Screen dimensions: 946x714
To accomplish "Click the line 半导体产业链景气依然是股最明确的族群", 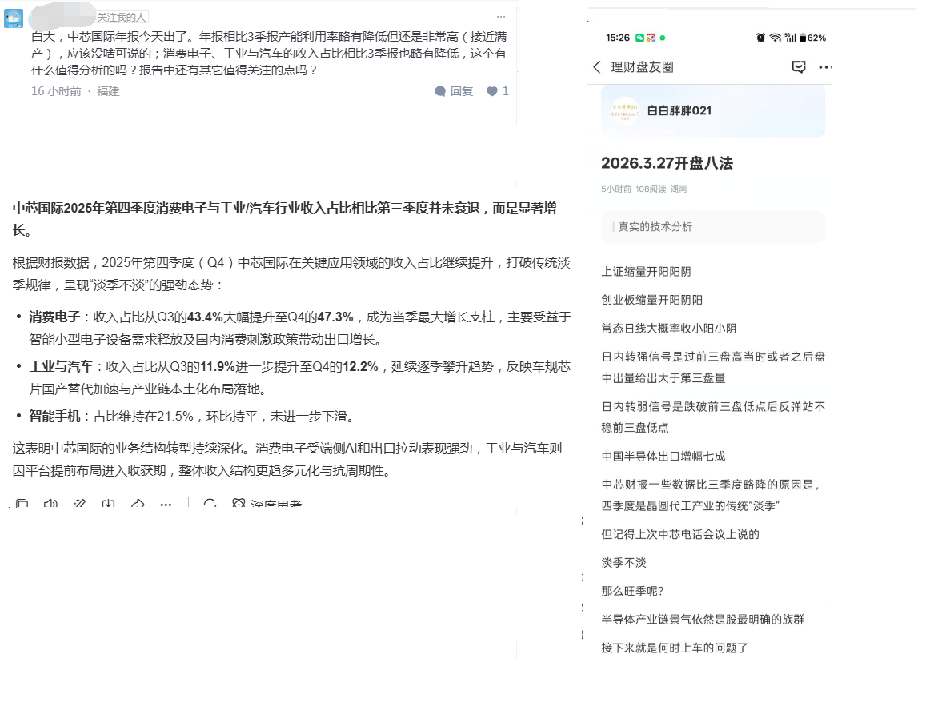I will (703, 620).
